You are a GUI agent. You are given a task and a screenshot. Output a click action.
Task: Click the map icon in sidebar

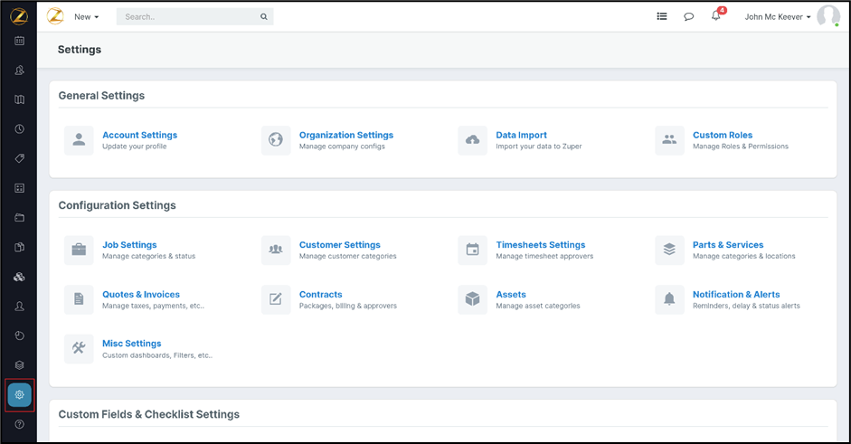tap(19, 99)
